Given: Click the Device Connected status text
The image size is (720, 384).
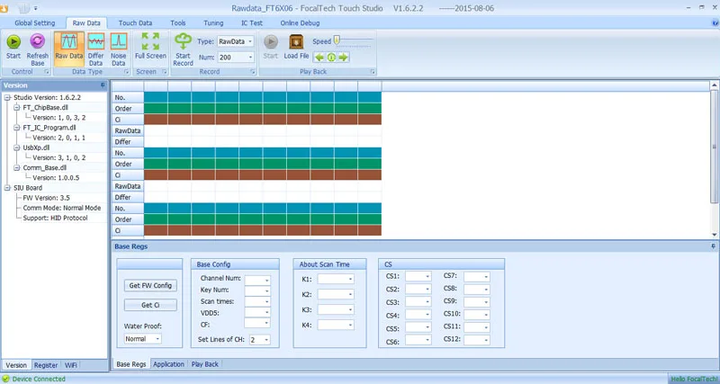Looking at the screenshot, I should 39,379.
